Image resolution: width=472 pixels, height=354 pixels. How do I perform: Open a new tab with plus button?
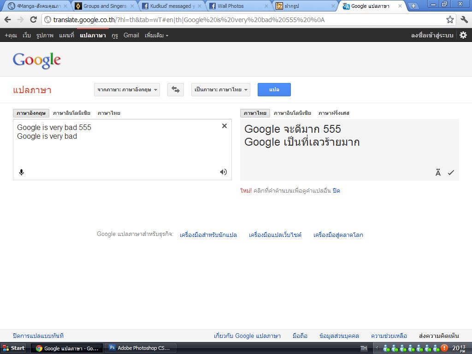[413, 6]
